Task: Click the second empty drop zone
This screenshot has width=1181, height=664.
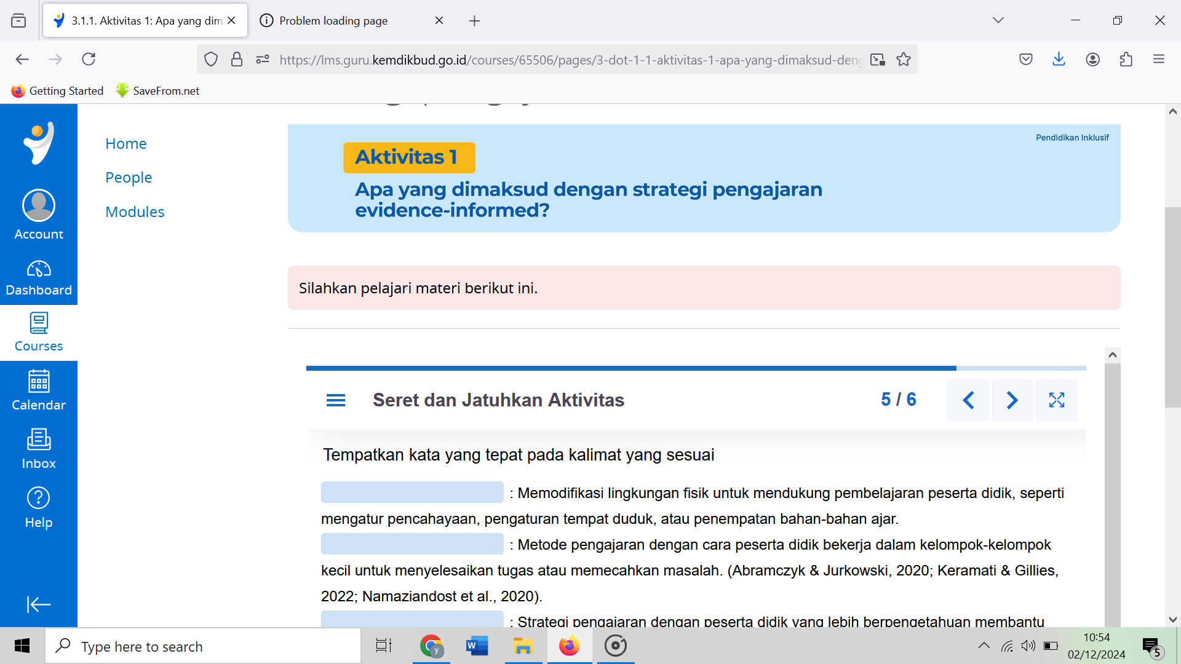Action: [x=412, y=543]
